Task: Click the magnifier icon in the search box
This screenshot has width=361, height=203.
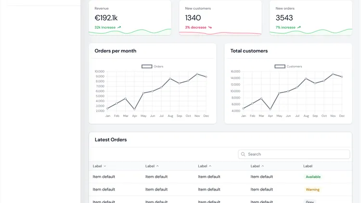Action: tap(243, 154)
